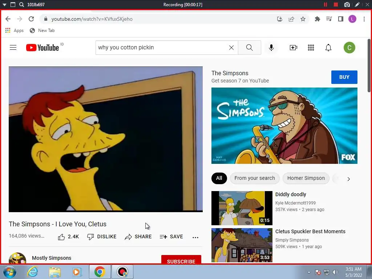
Task: Toggle the Chrome side panel
Action: 341,19
